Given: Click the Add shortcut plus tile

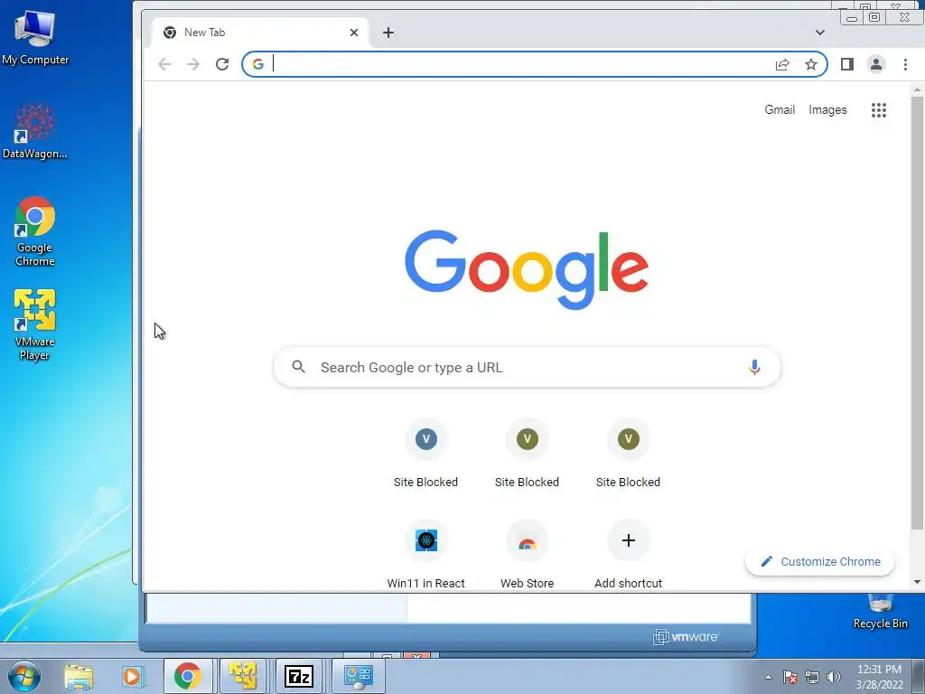Looking at the screenshot, I should (x=629, y=555).
